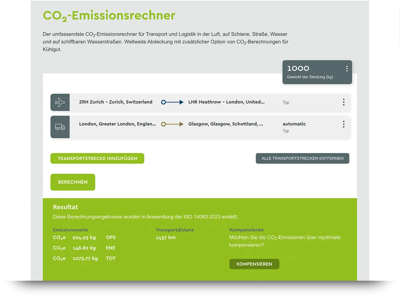Click the Kompensieren heading text
400x300 pixels.
[247, 230]
